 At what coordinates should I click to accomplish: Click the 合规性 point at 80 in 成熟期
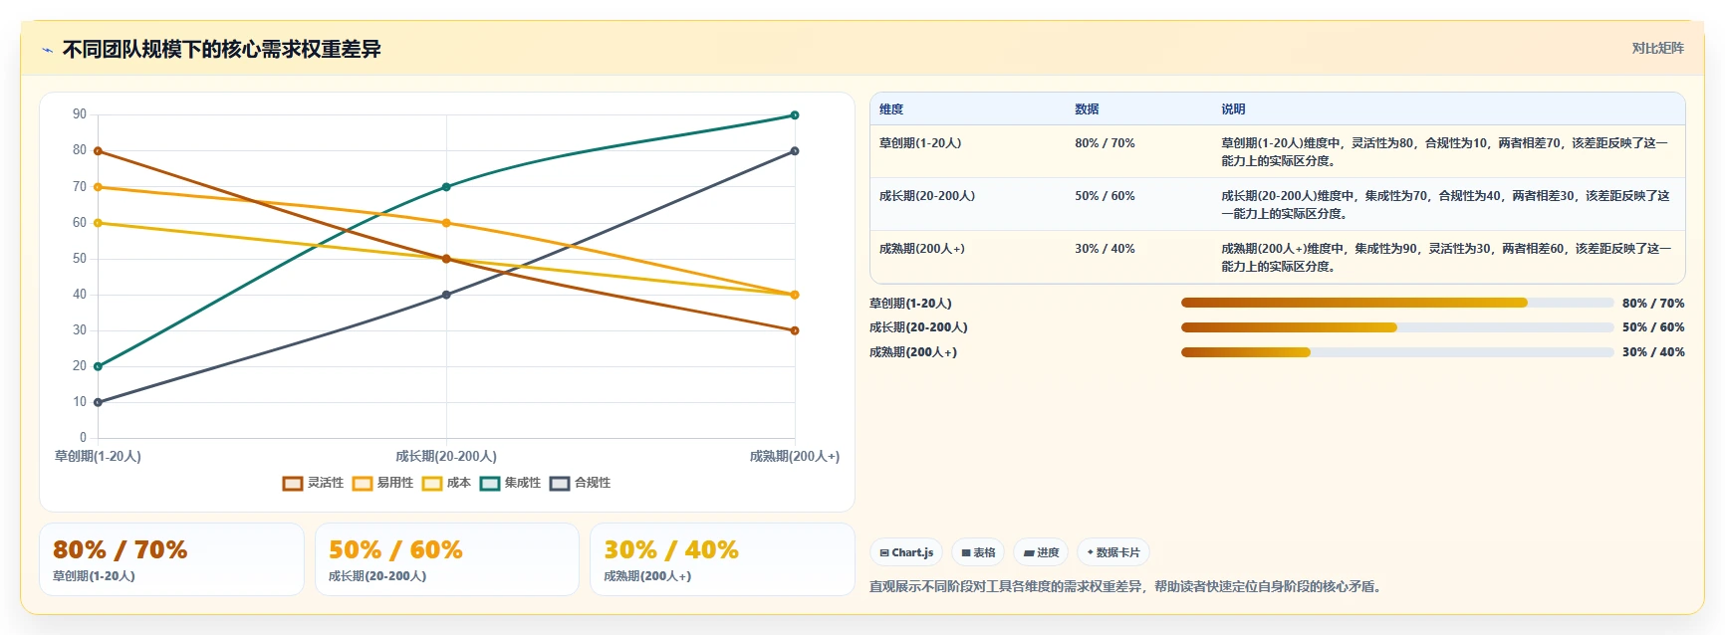pos(795,151)
